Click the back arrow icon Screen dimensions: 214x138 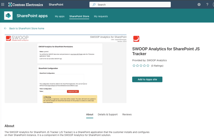[5, 28]
